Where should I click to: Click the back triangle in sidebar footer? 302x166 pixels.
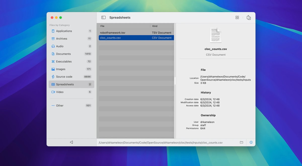[71, 142]
